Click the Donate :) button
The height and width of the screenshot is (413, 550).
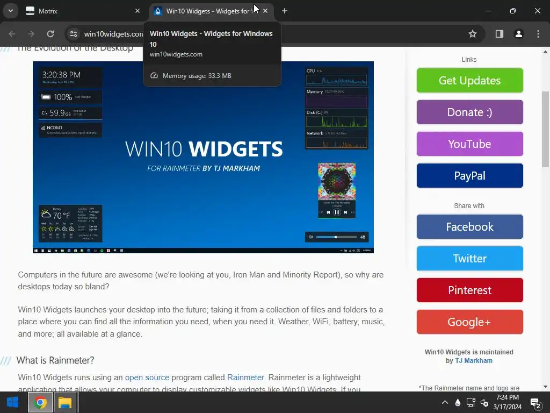(x=469, y=112)
